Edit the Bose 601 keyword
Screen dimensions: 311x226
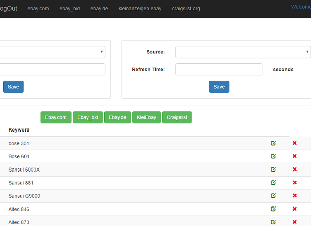tap(274, 156)
